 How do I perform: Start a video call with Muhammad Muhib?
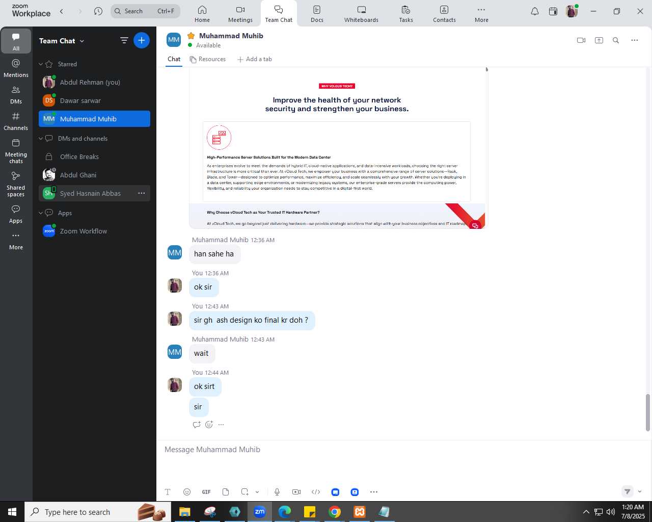[581, 40]
